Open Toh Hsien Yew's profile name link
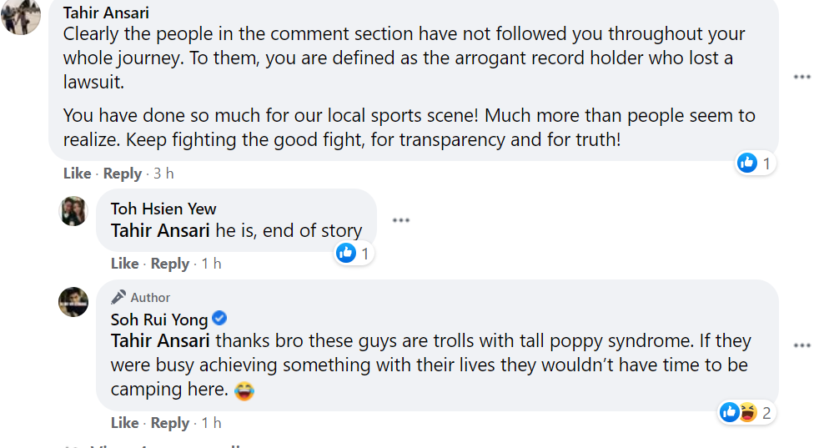 [163, 209]
